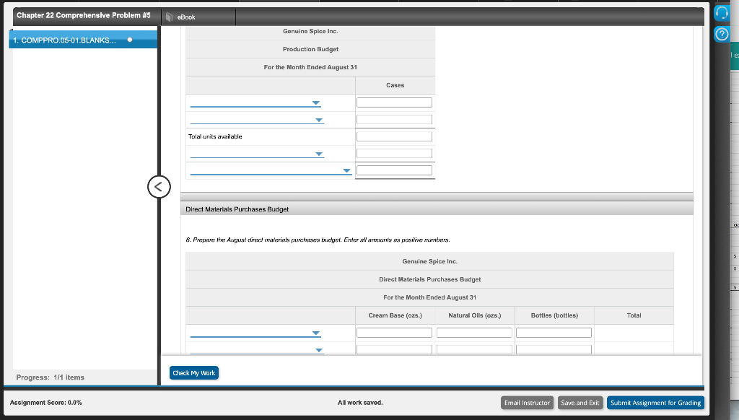Click the Total column header
This screenshot has height=420, width=739.
coord(634,315)
